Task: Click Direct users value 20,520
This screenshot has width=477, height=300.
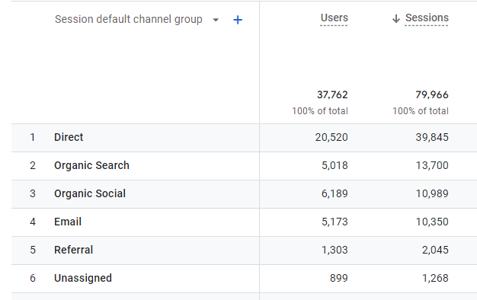Action: click(331, 137)
